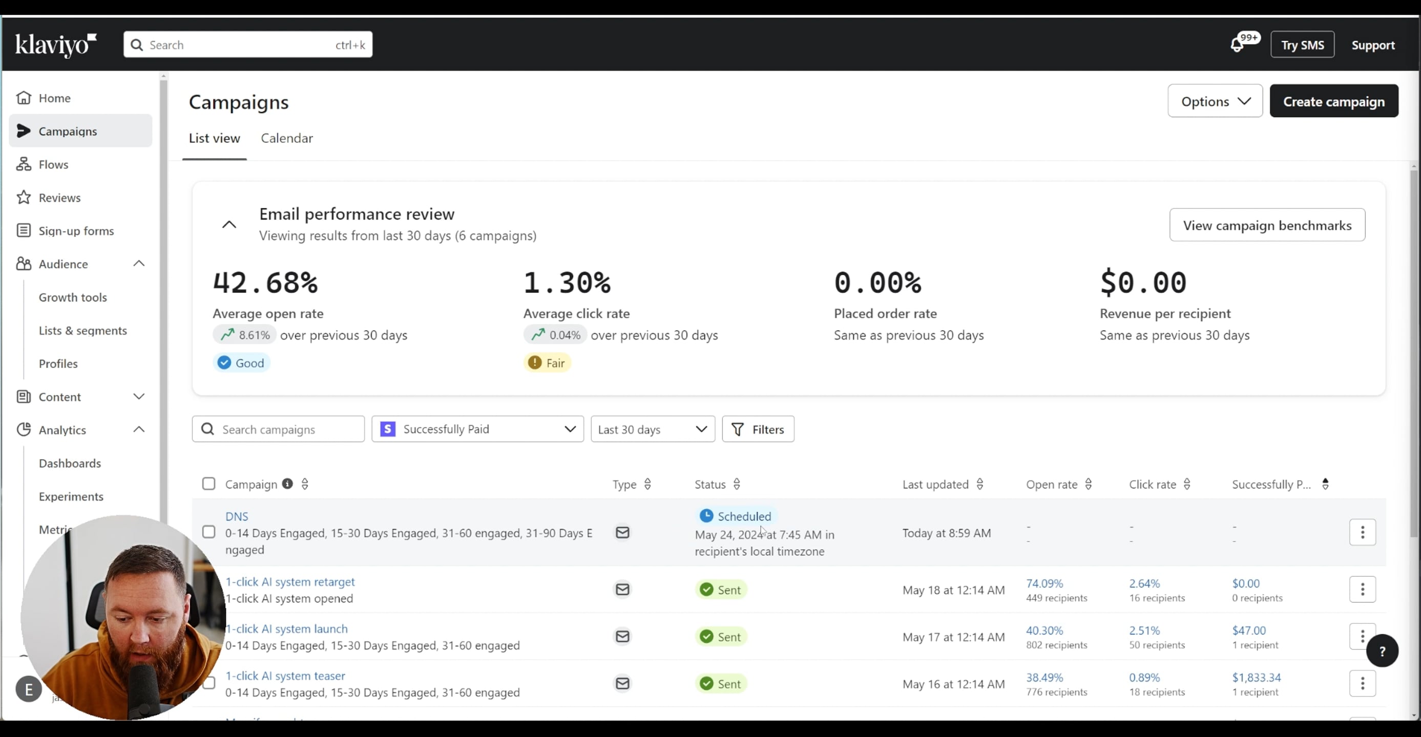The image size is (1421, 737).
Task: Click the top Search field
Action: tap(248, 45)
